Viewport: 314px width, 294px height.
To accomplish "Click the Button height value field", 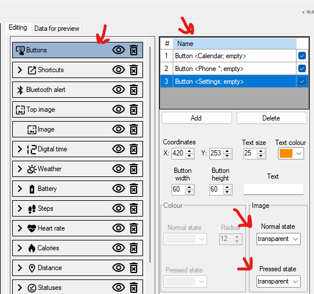I will [x=216, y=189].
